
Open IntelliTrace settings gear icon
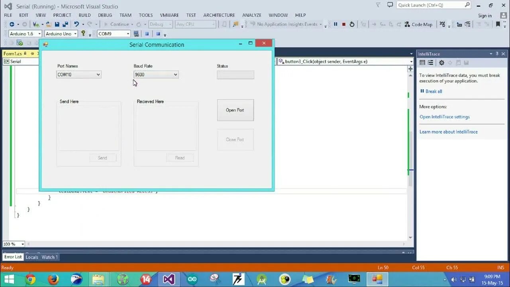(441, 63)
